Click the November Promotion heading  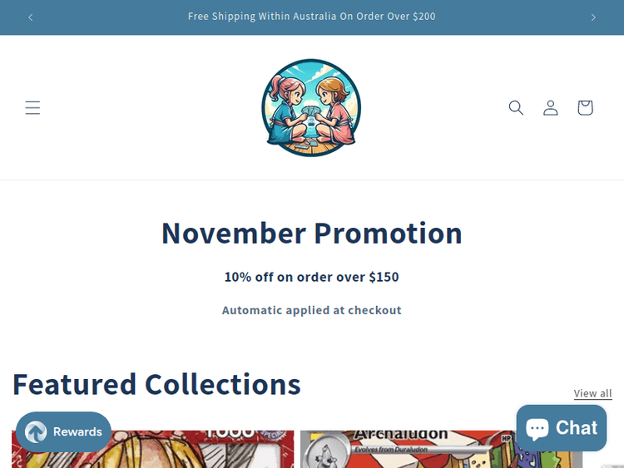[312, 233]
